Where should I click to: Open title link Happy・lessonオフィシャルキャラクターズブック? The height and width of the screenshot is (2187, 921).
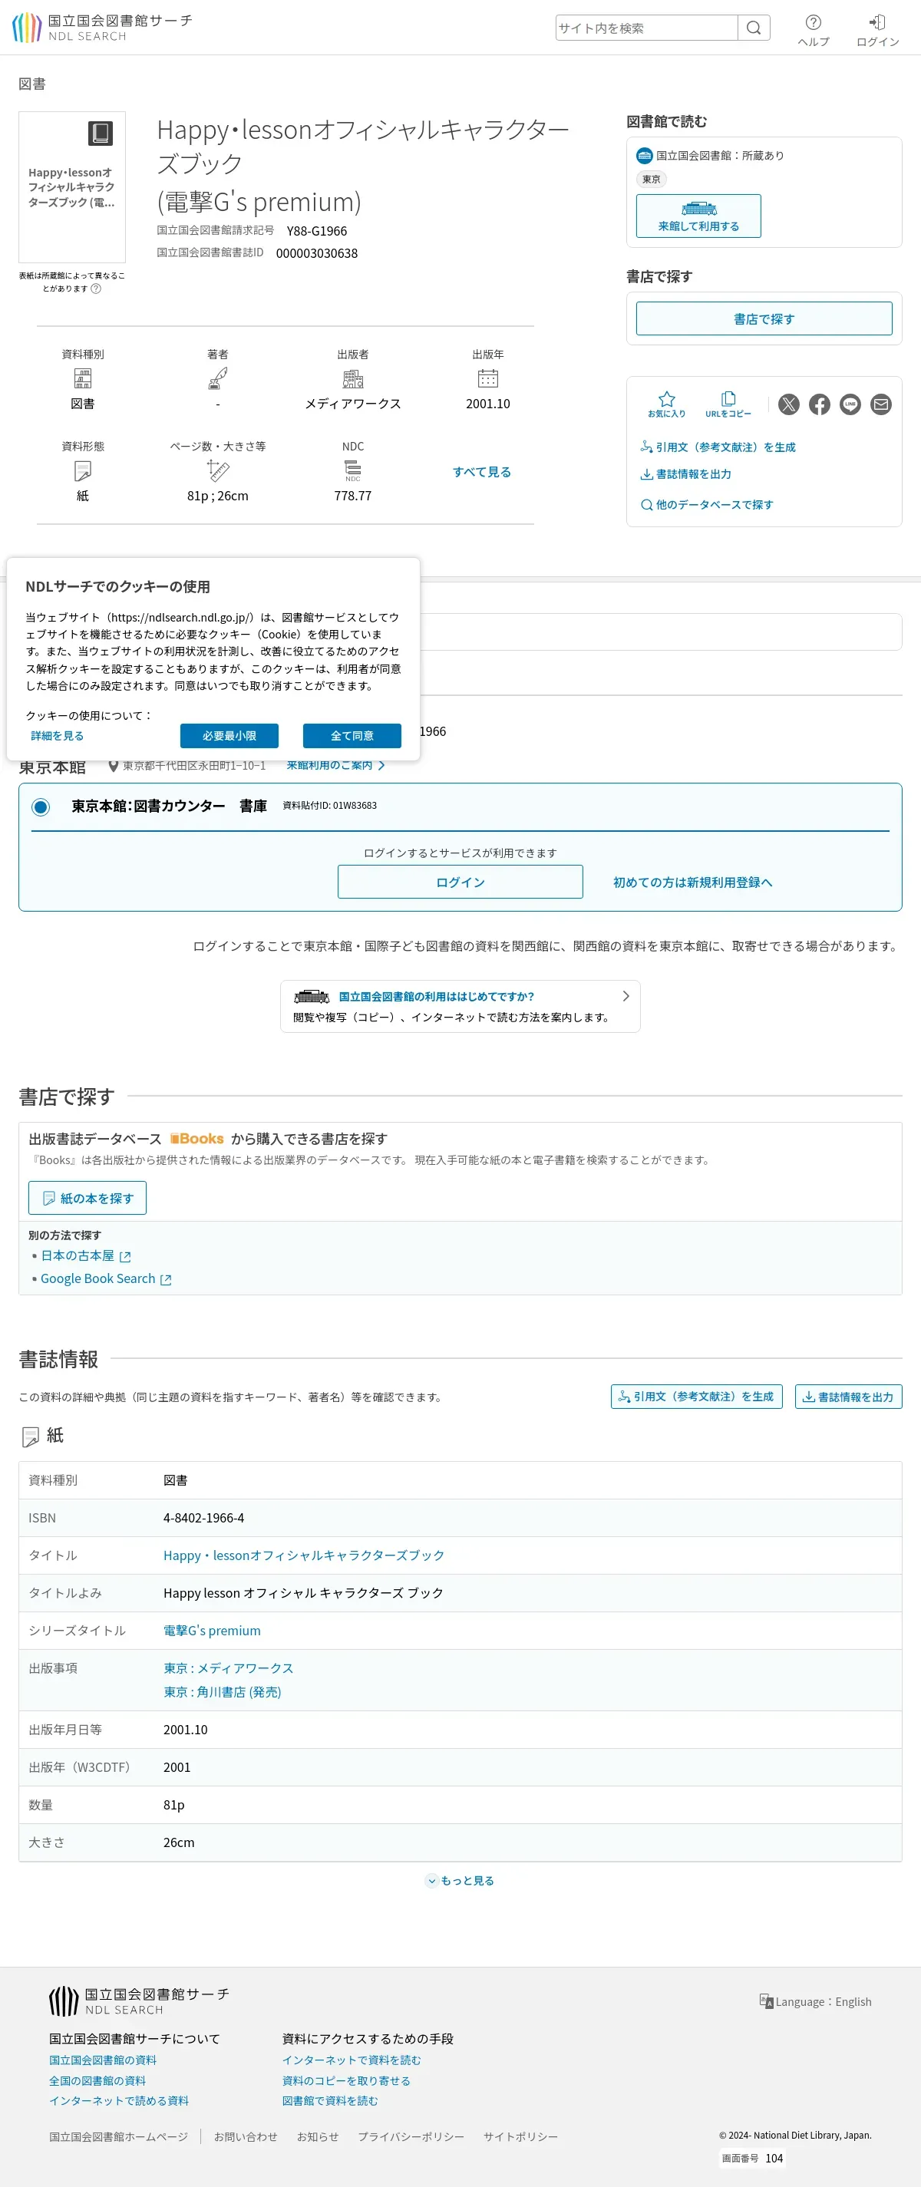(304, 1555)
